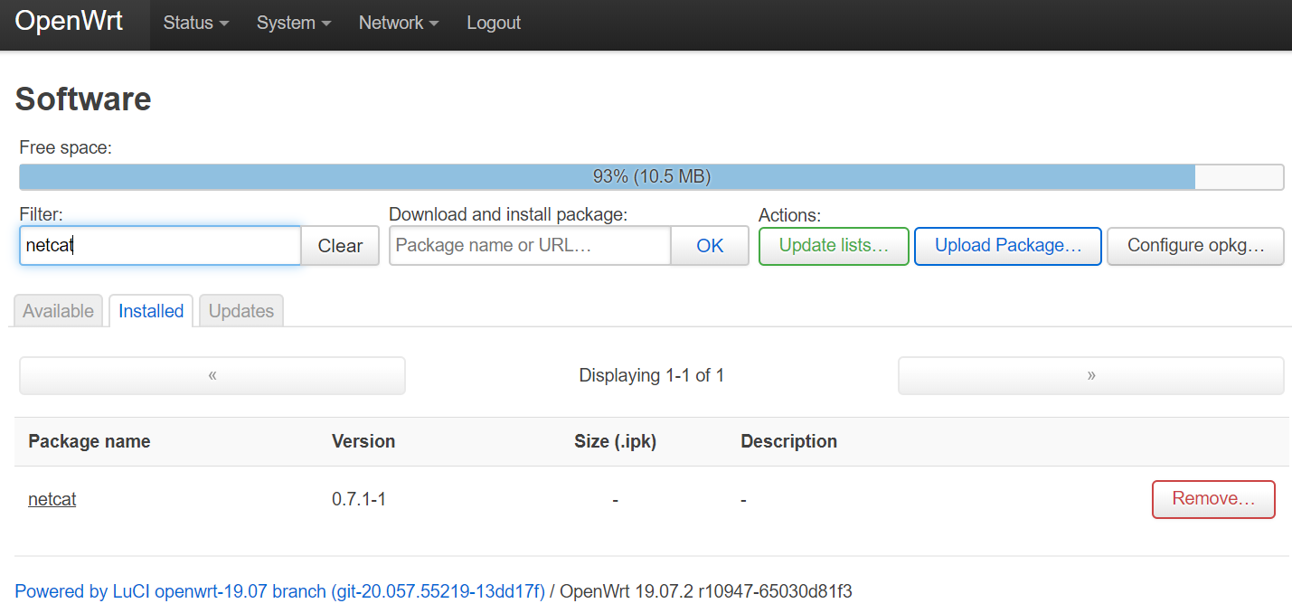This screenshot has height=613, width=1292.
Task: Click inside the Filter input field
Action: click(159, 245)
